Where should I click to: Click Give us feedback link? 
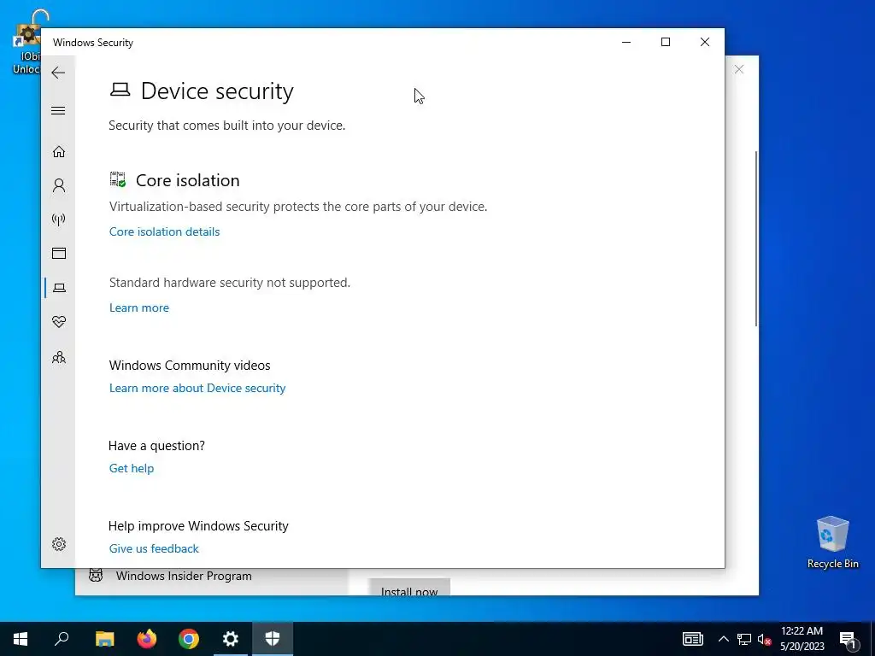pyautogui.click(x=154, y=549)
